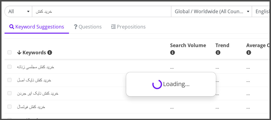The height and width of the screenshot is (120, 271).
Task: Click the Search Volume info icon
Action: coord(173,52)
